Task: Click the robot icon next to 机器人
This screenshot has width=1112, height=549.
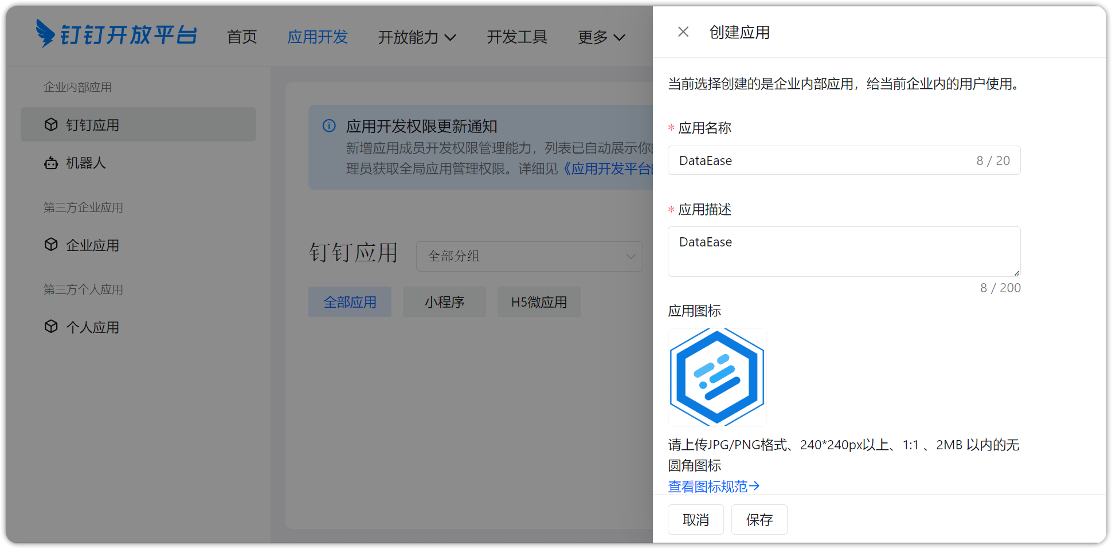Action: pos(51,163)
